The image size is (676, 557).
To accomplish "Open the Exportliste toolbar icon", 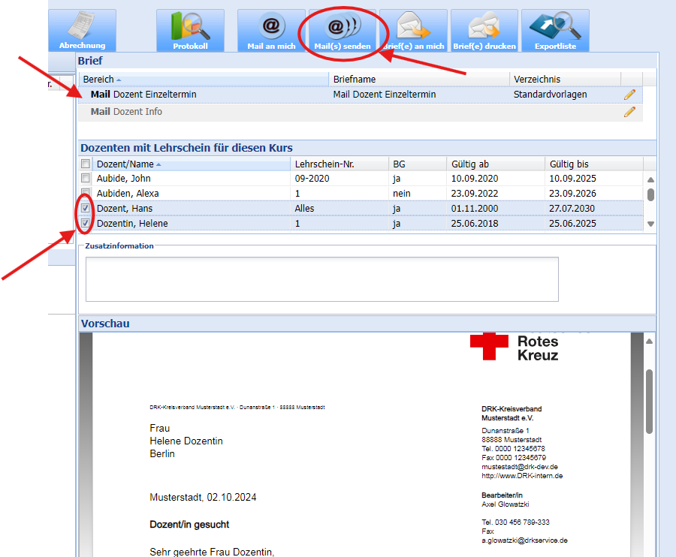I will pyautogui.click(x=555, y=30).
